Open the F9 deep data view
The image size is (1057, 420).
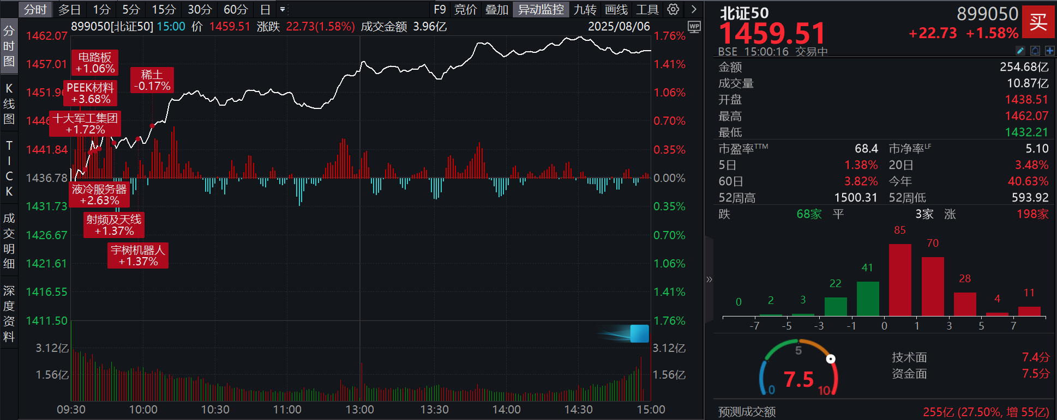coord(440,9)
